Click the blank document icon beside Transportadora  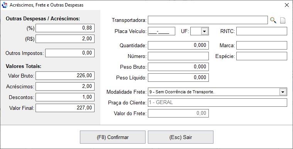click(283, 20)
